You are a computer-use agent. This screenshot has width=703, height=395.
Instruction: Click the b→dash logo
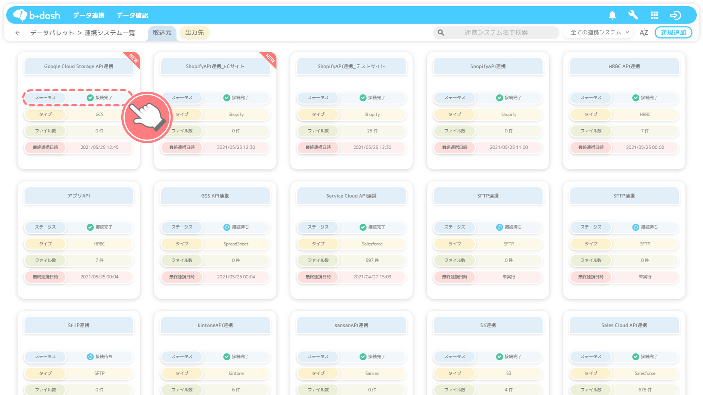pyautogui.click(x=37, y=15)
